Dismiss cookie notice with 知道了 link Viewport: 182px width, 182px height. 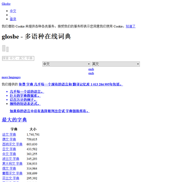pyautogui.click(x=130, y=26)
